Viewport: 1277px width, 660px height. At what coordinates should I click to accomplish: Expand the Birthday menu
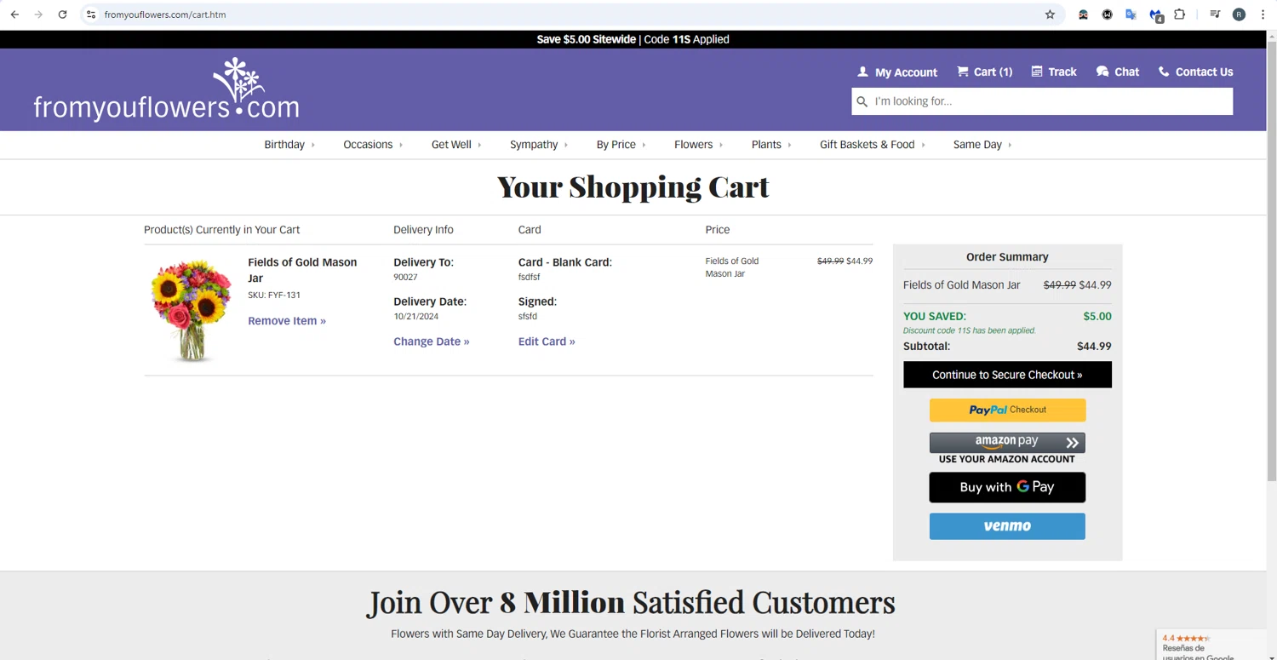point(289,145)
